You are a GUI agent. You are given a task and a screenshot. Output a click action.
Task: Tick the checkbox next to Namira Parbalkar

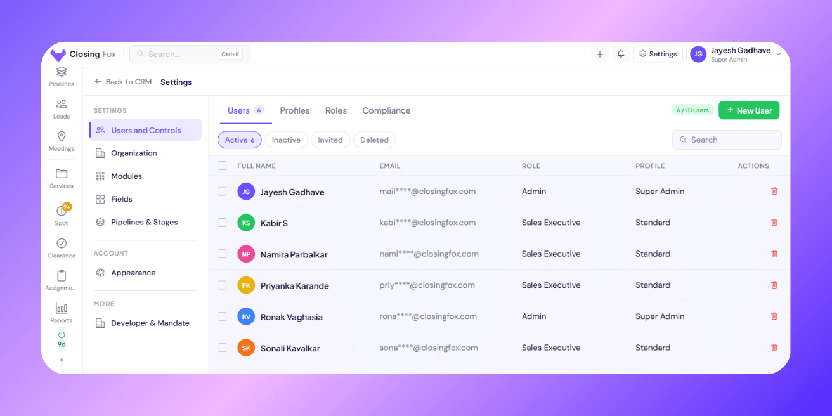(x=222, y=254)
